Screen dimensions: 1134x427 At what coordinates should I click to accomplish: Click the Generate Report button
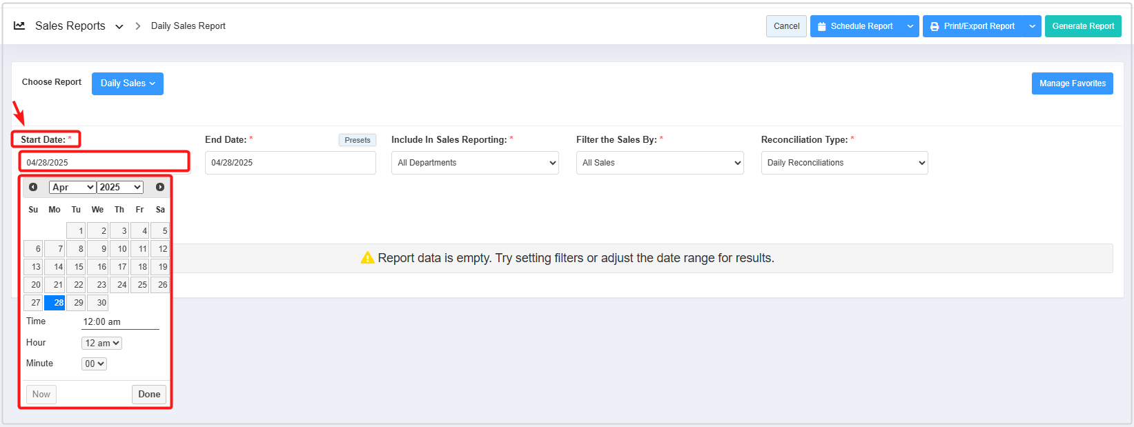click(x=1082, y=26)
